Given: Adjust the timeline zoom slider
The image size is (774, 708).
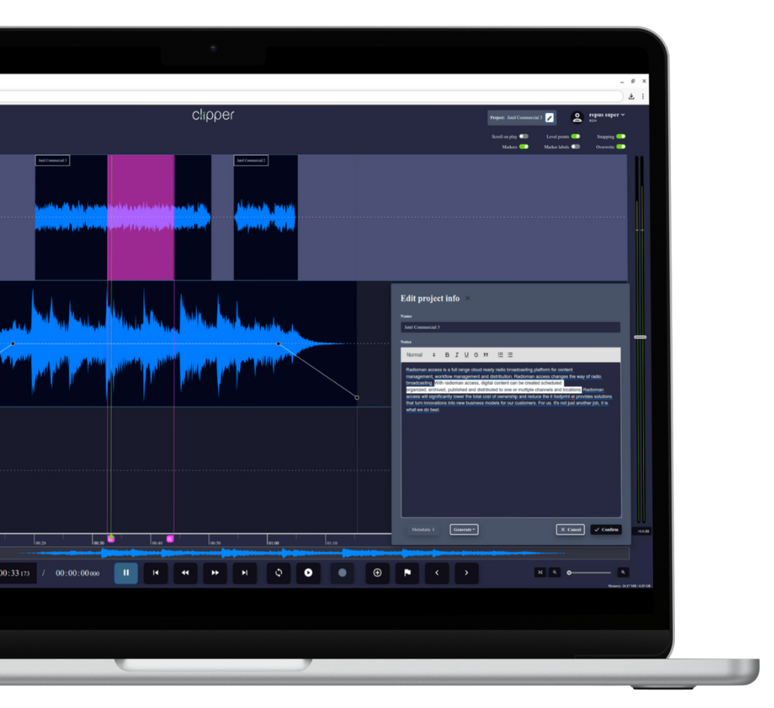Looking at the screenshot, I should tap(589, 573).
